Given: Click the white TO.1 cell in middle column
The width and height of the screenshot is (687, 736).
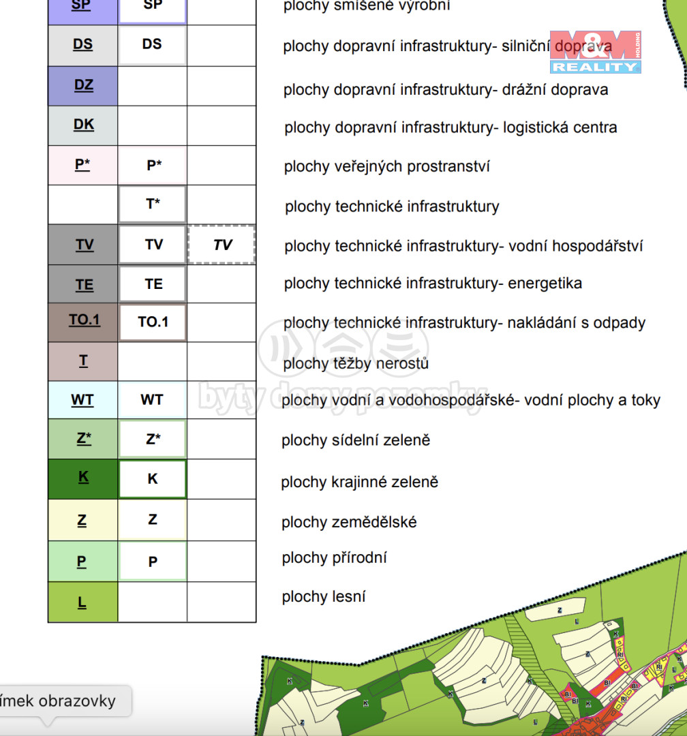Looking at the screenshot, I should [153, 322].
